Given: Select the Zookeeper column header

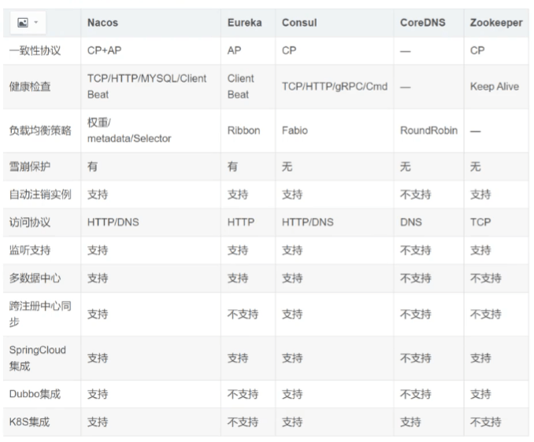Looking at the screenshot, I should pyautogui.click(x=496, y=23).
